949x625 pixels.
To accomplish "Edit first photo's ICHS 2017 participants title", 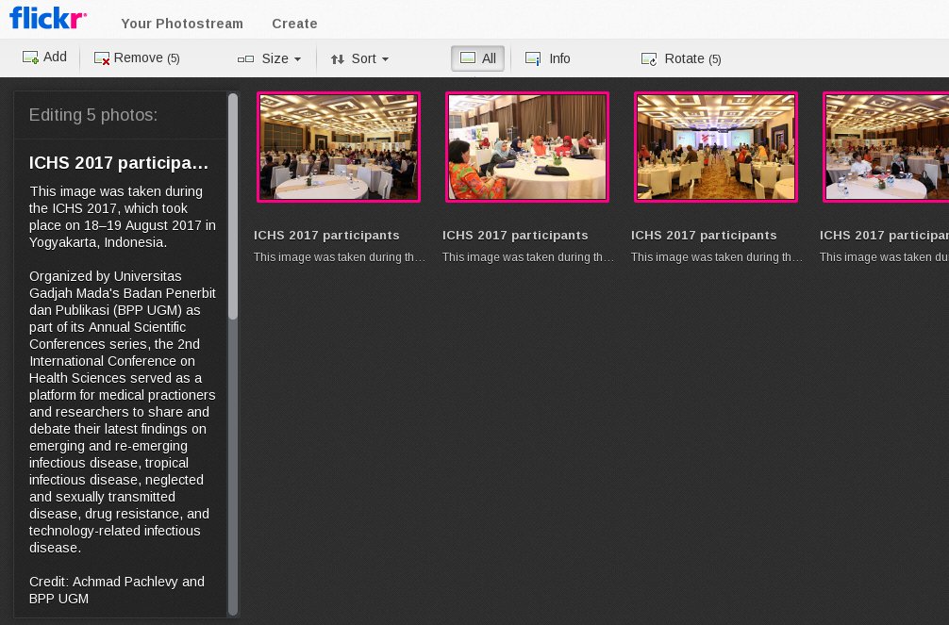I will pos(326,236).
